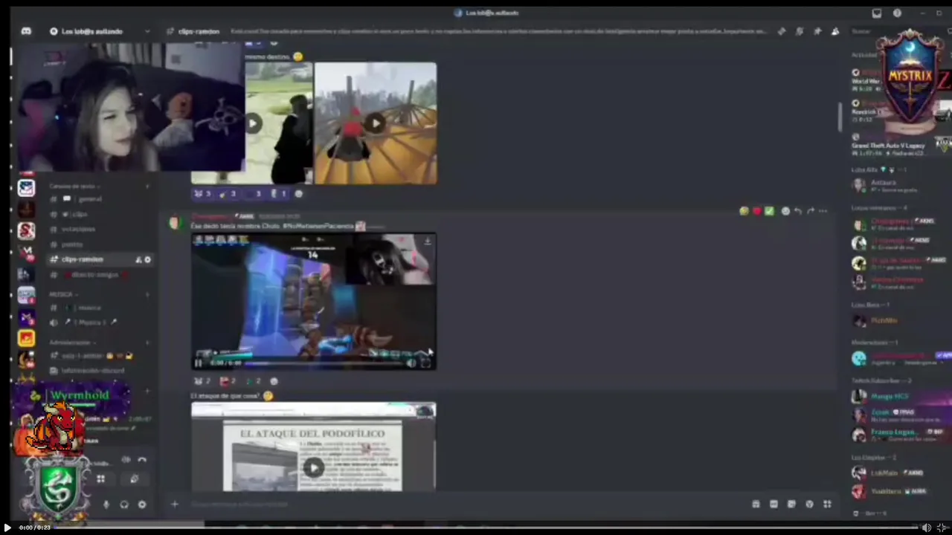The width and height of the screenshot is (952, 535).
Task: Open pinned messages pin icon
Action: click(817, 31)
